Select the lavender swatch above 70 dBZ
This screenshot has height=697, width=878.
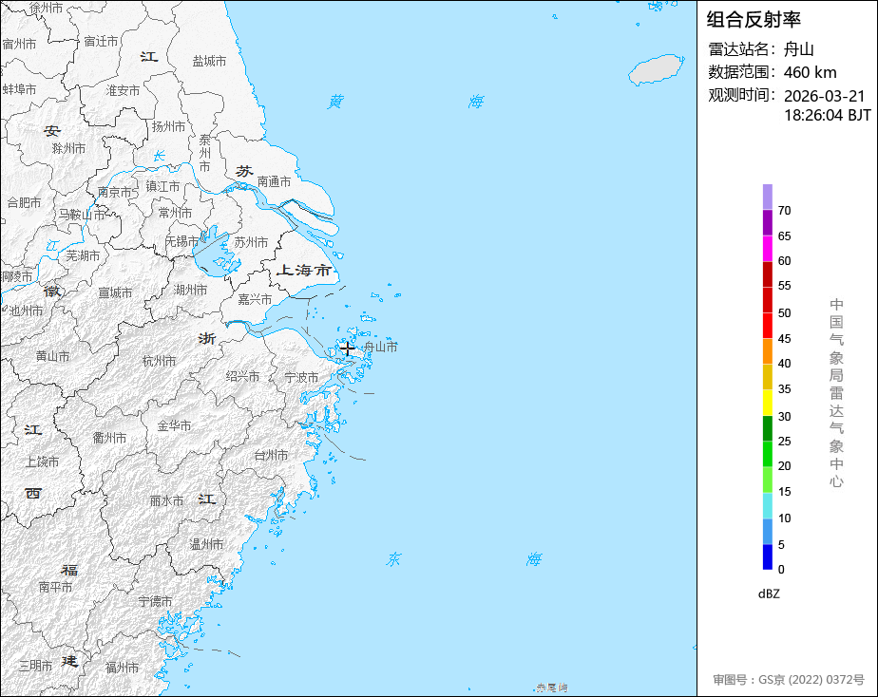pyautogui.click(x=767, y=197)
